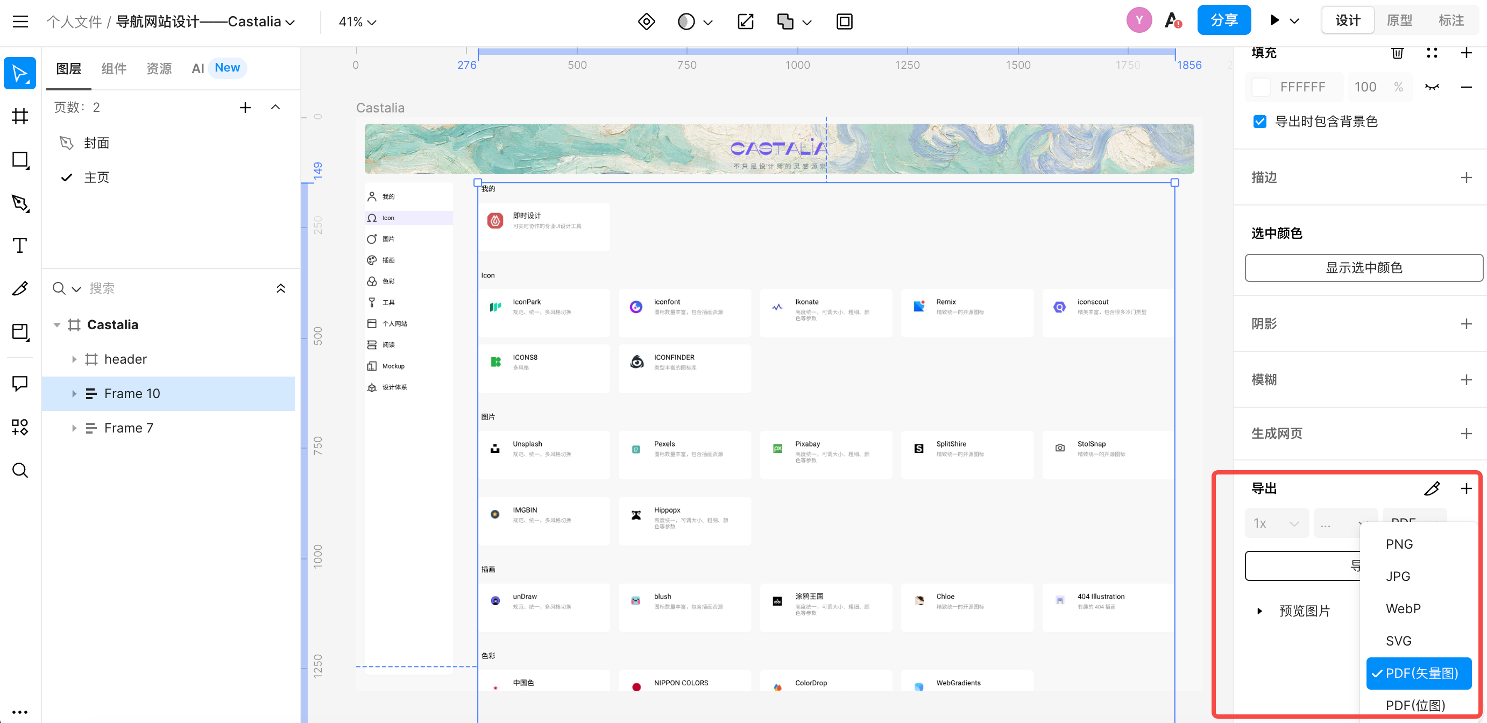Open the 41% zoom dropdown
Image resolution: width=1487 pixels, height=723 pixels.
pos(357,22)
